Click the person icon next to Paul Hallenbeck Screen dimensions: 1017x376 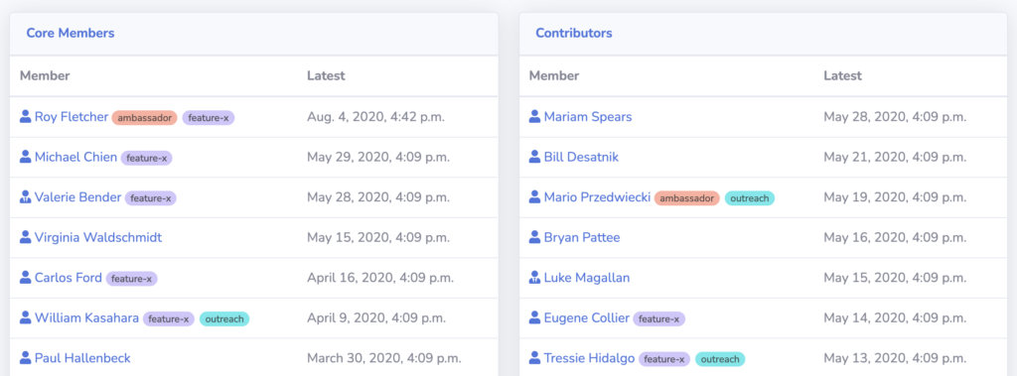[25, 358]
